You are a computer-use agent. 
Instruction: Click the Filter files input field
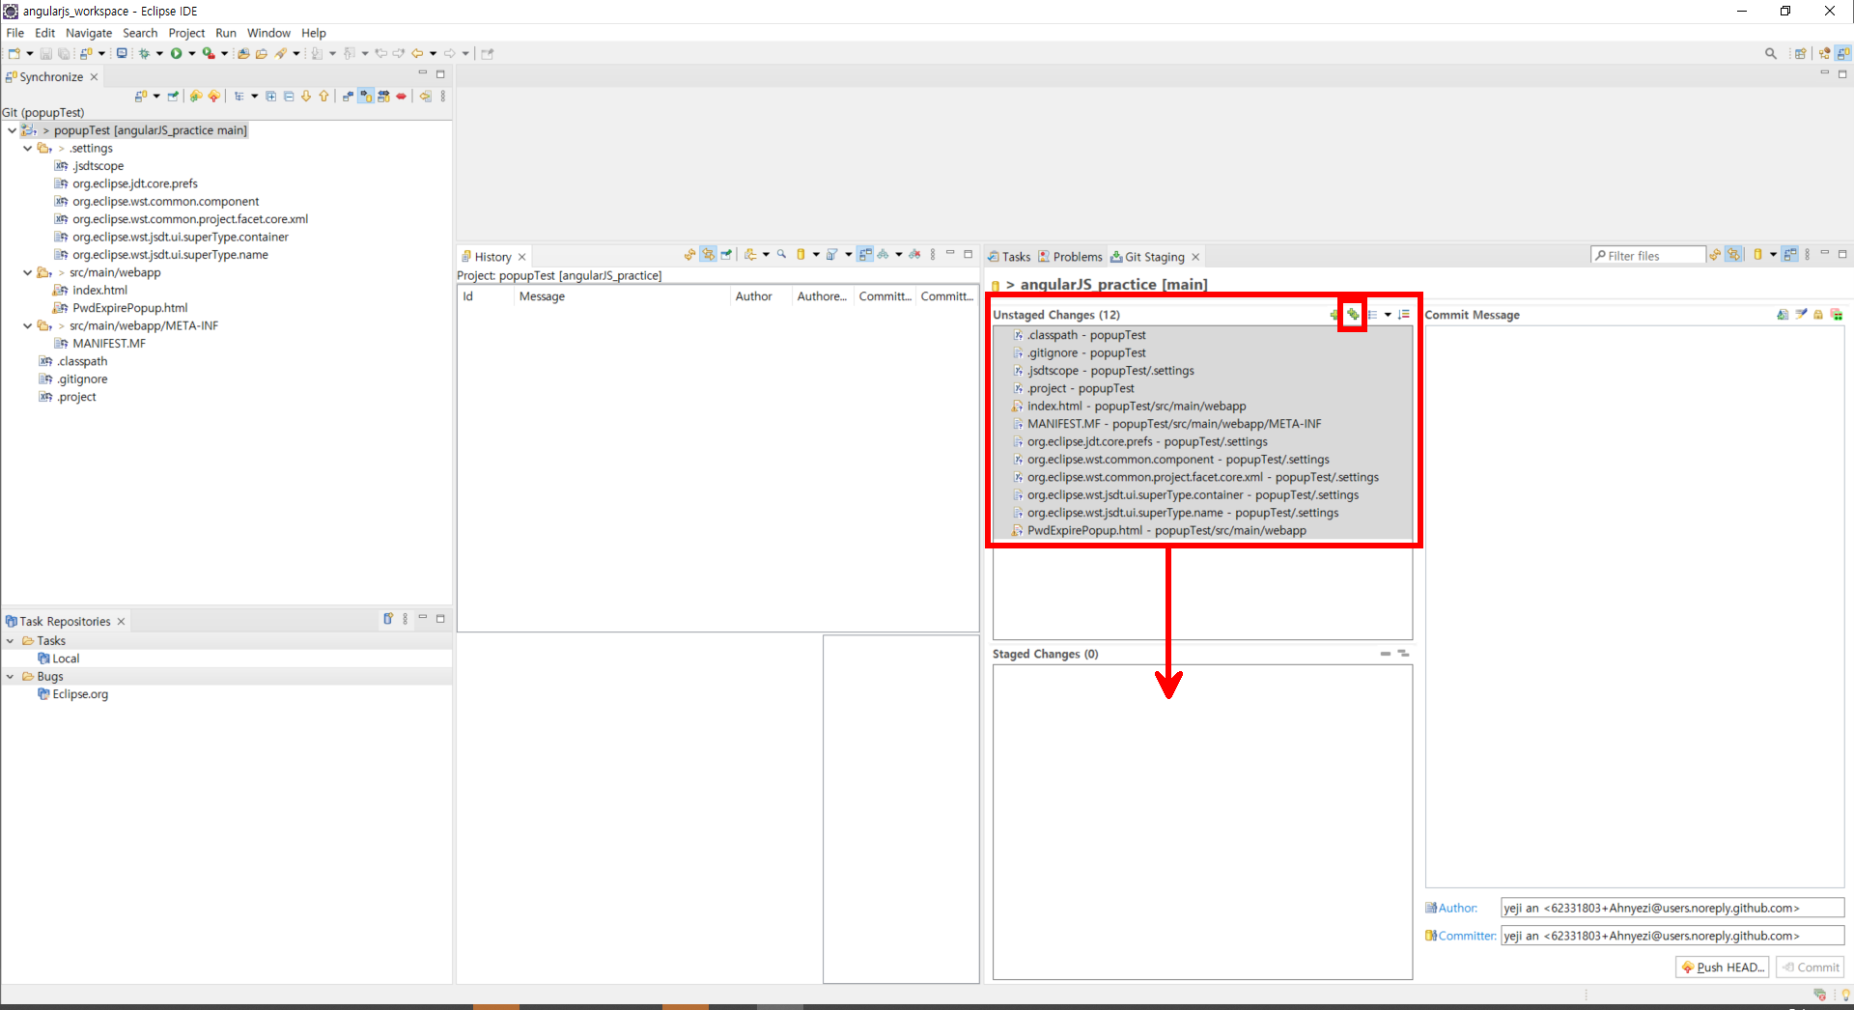pos(1648,256)
